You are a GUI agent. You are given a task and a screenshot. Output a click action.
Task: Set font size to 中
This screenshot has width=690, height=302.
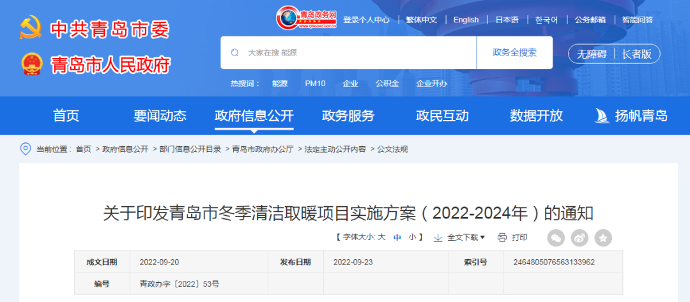(397, 237)
